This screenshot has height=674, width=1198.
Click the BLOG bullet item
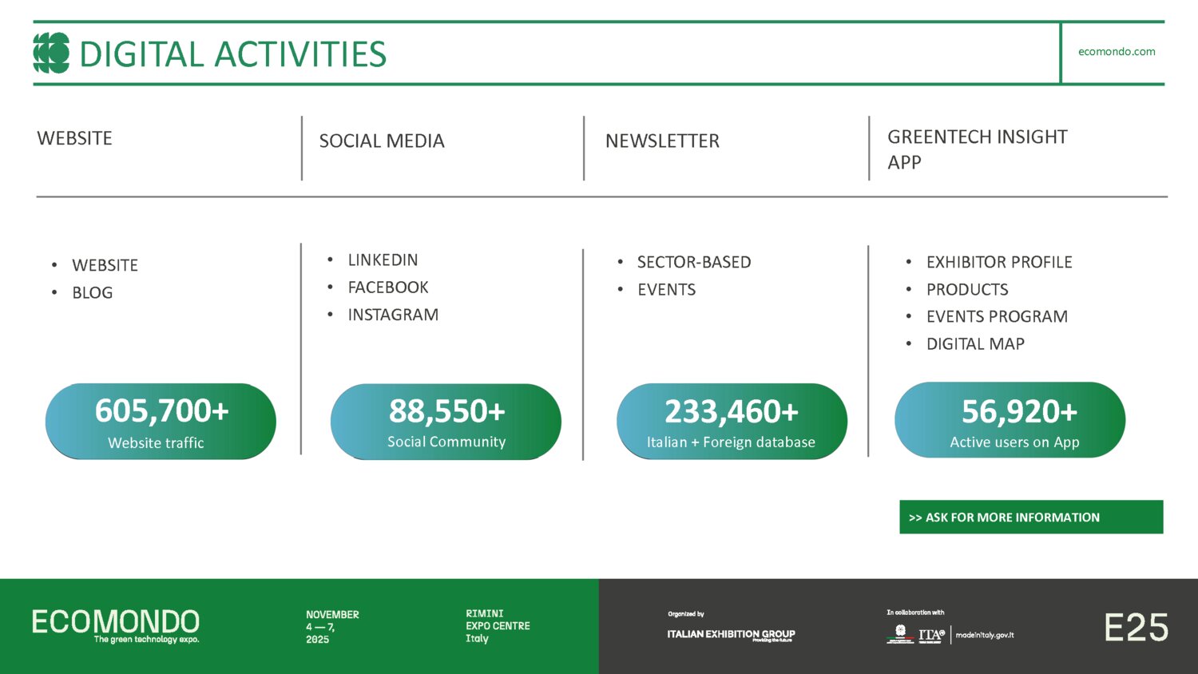[x=93, y=292]
